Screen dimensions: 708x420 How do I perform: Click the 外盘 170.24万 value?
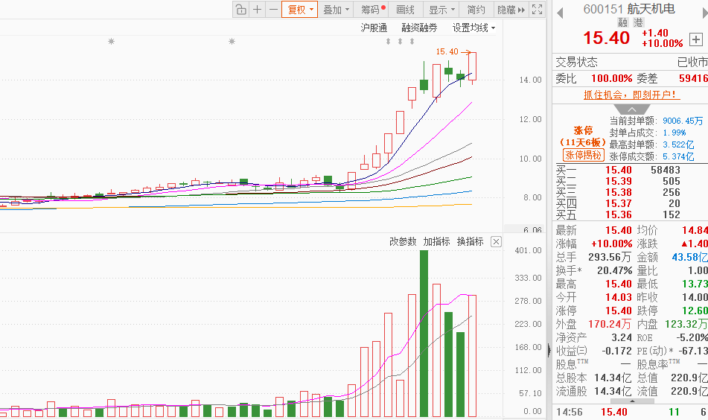click(610, 324)
